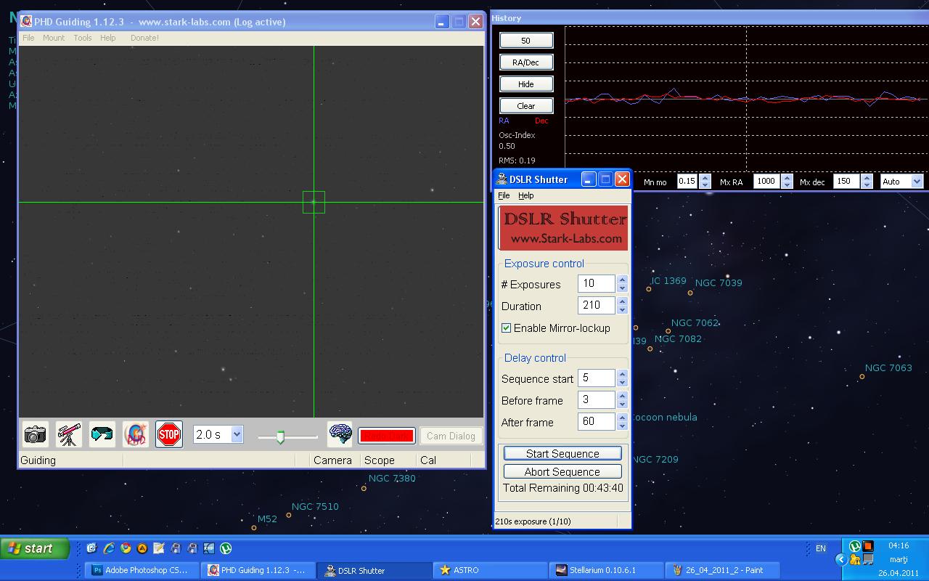The width and height of the screenshot is (929, 581).
Task: Click the guide star box at crosshair center
Action: coord(314,202)
